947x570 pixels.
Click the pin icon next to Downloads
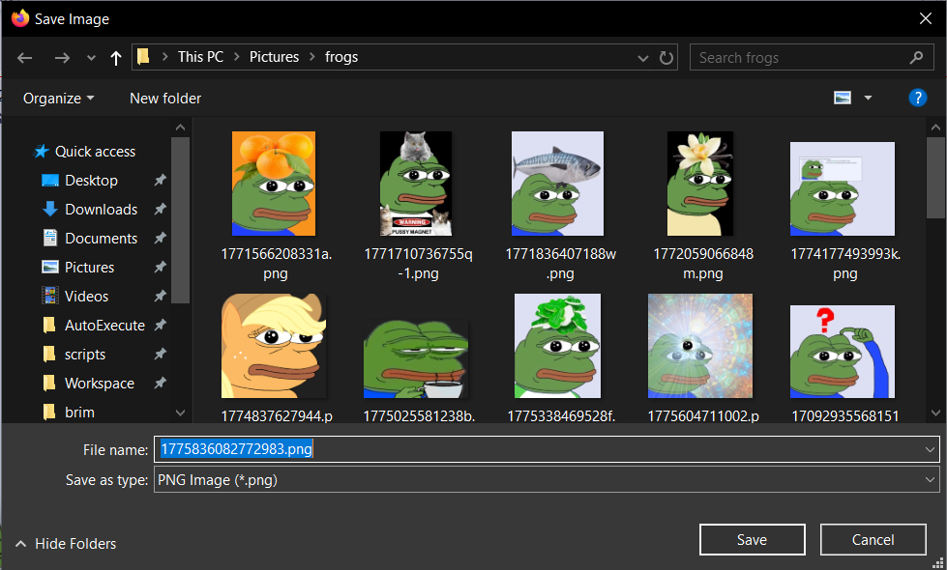click(x=160, y=210)
